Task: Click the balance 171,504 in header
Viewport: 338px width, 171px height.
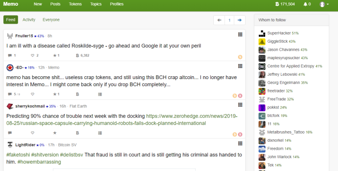Action: coord(285,4)
